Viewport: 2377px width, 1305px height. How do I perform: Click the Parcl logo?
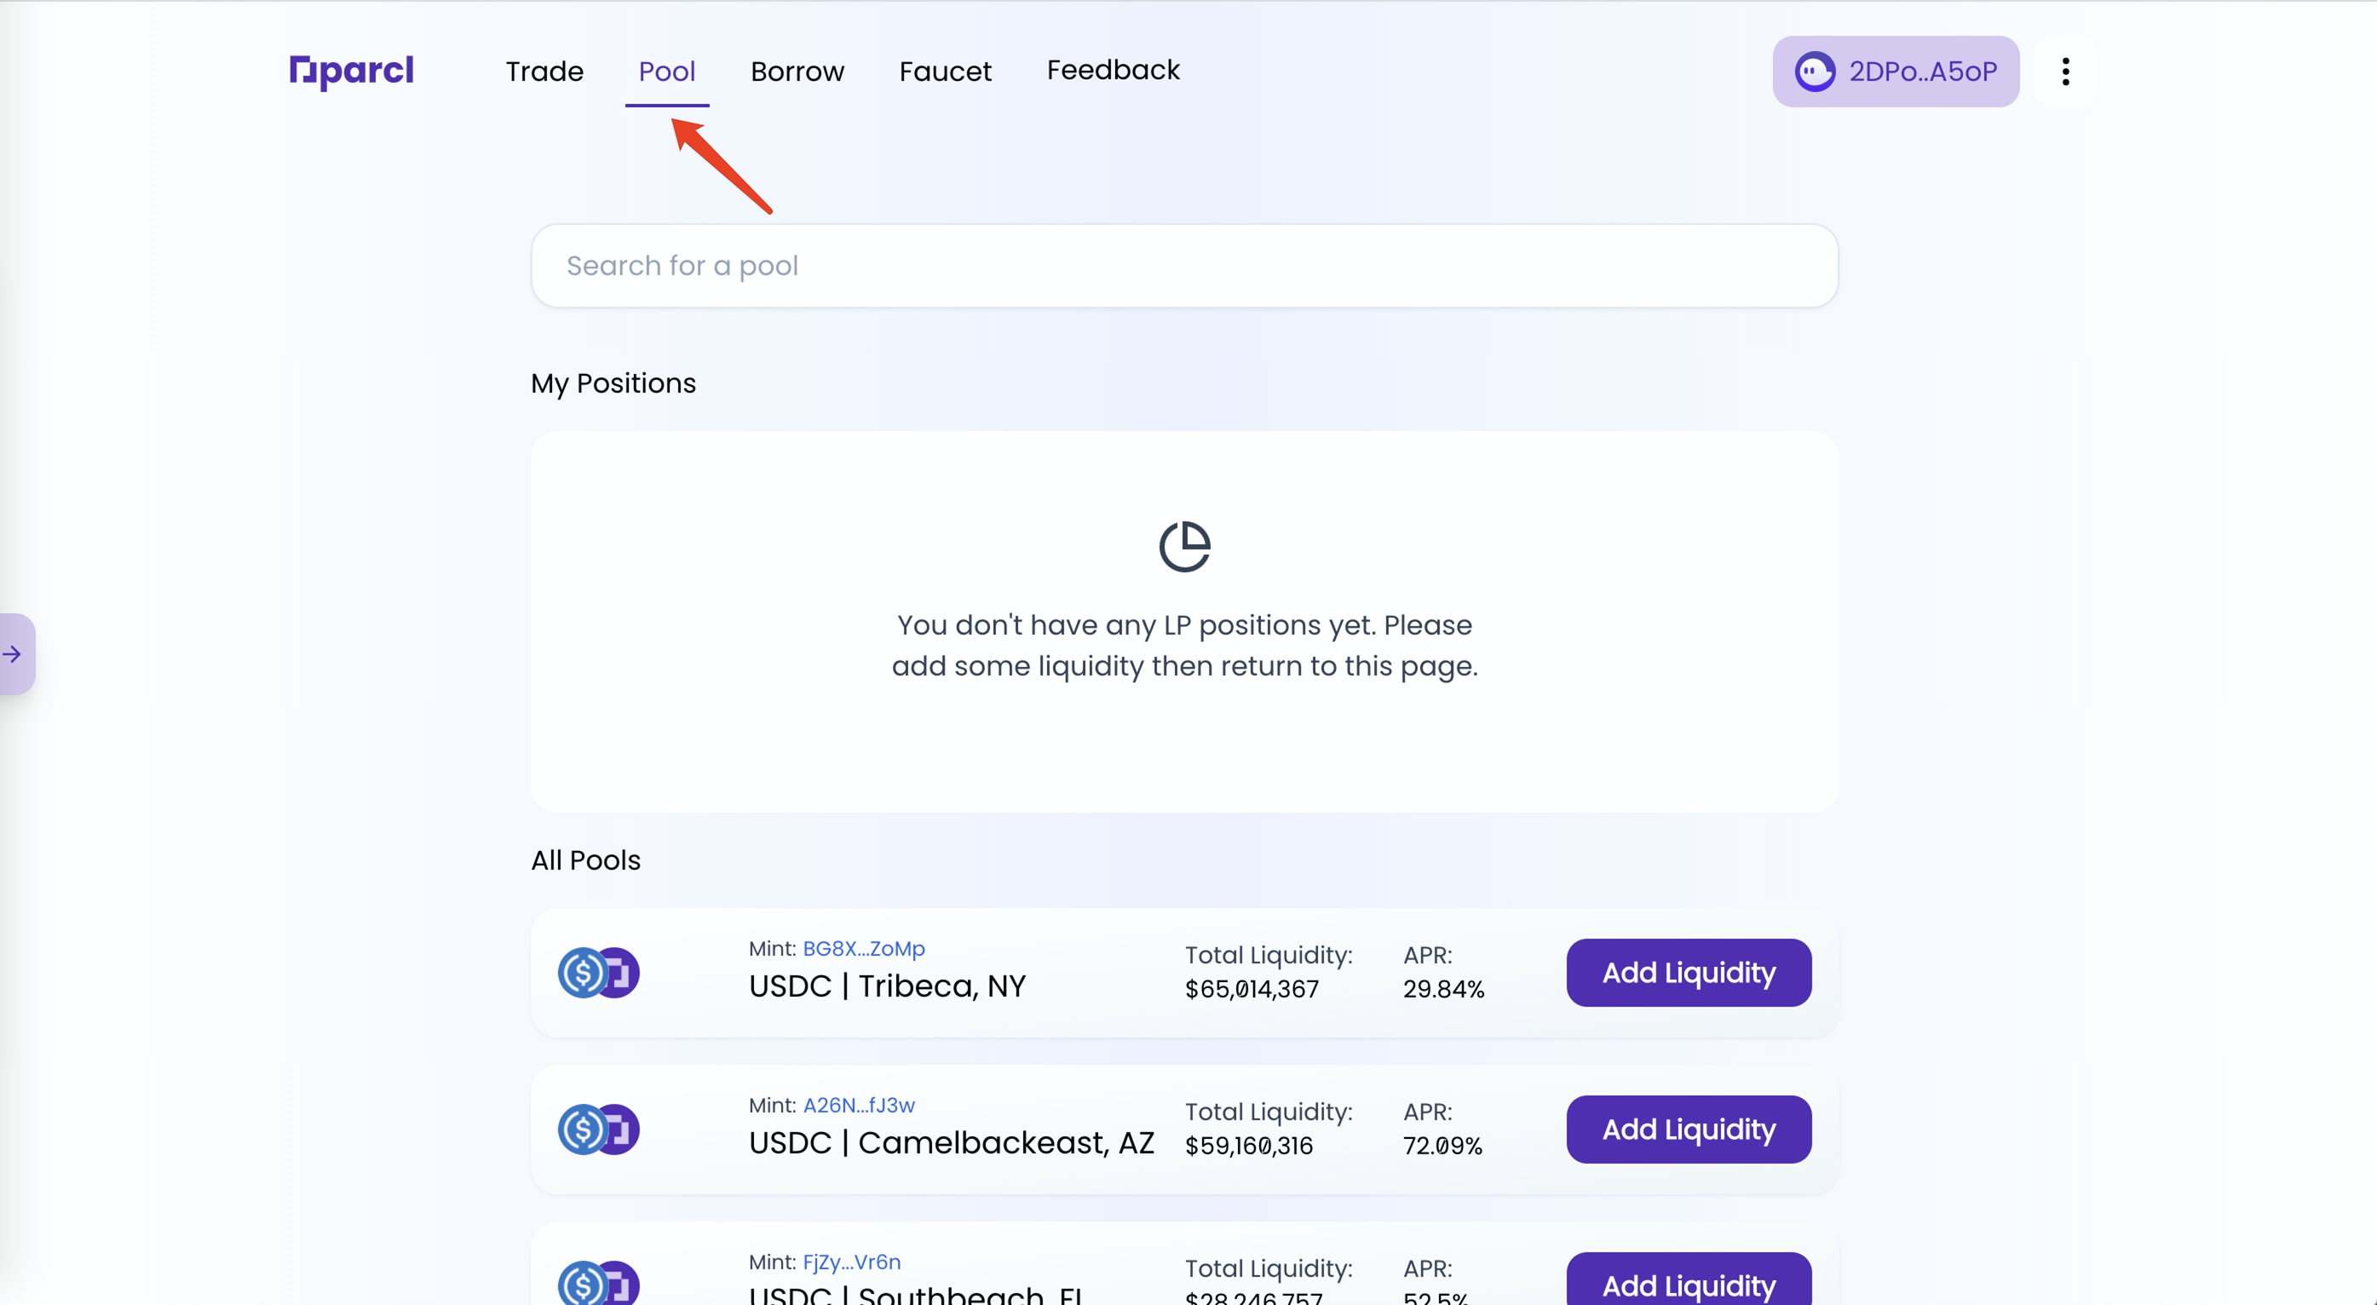click(352, 71)
